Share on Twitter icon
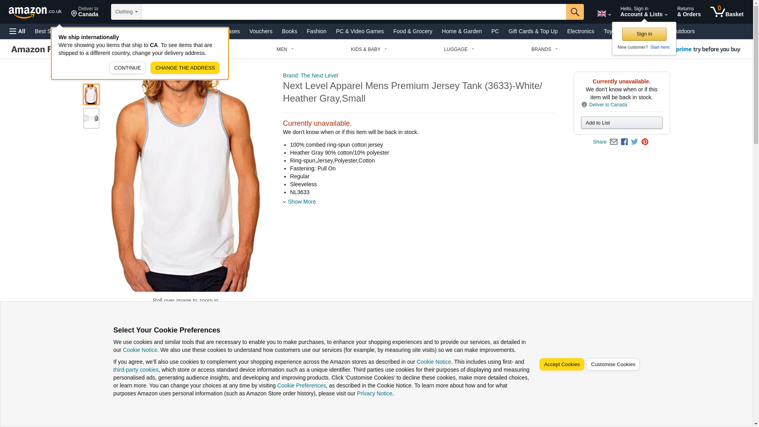Image resolution: width=759 pixels, height=427 pixels. tap(634, 142)
